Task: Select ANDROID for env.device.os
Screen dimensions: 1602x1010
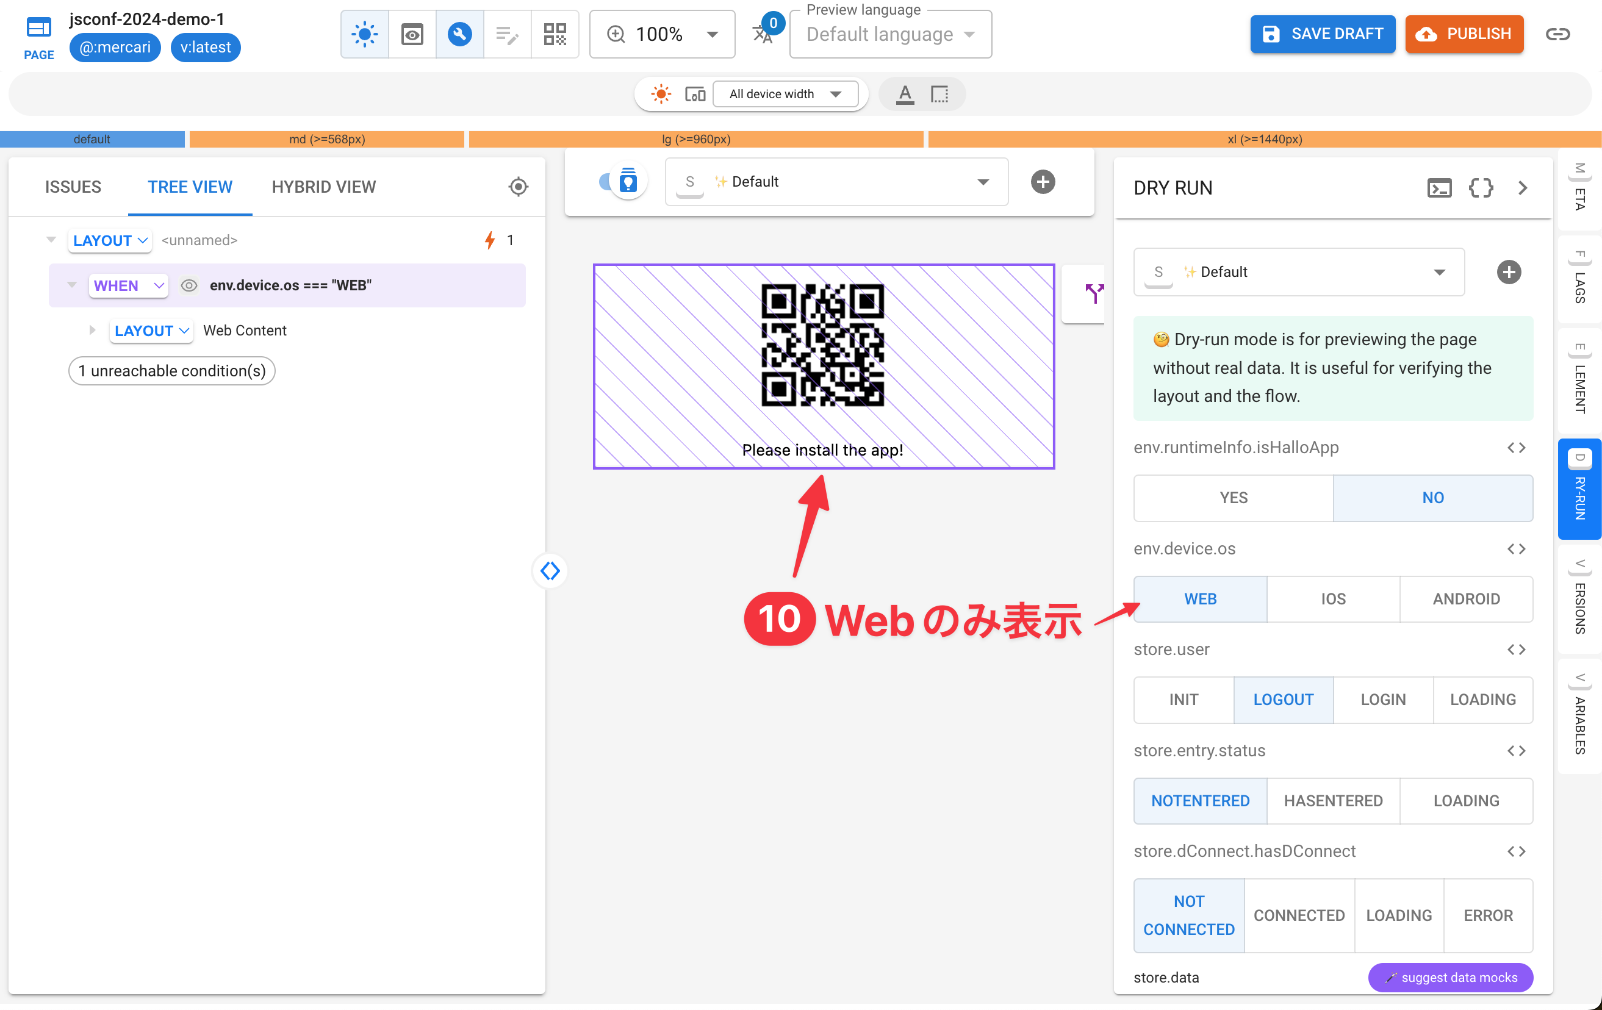Action: pos(1467,598)
